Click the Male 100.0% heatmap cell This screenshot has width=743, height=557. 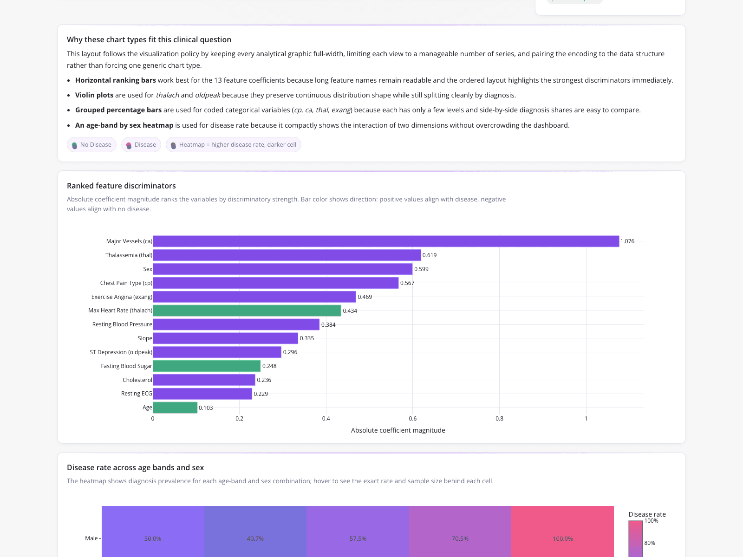point(563,531)
